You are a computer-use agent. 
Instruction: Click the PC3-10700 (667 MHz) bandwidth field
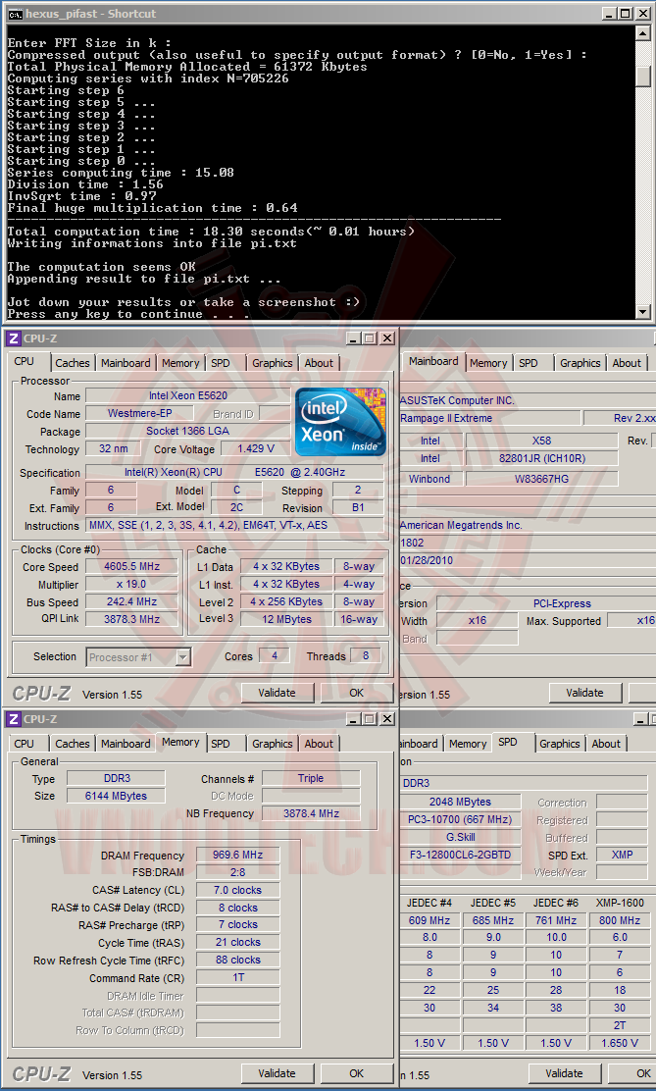pos(461,819)
